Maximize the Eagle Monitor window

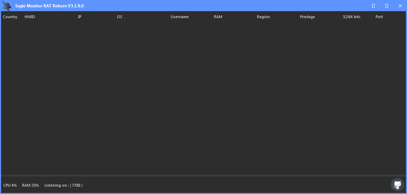(387, 6)
